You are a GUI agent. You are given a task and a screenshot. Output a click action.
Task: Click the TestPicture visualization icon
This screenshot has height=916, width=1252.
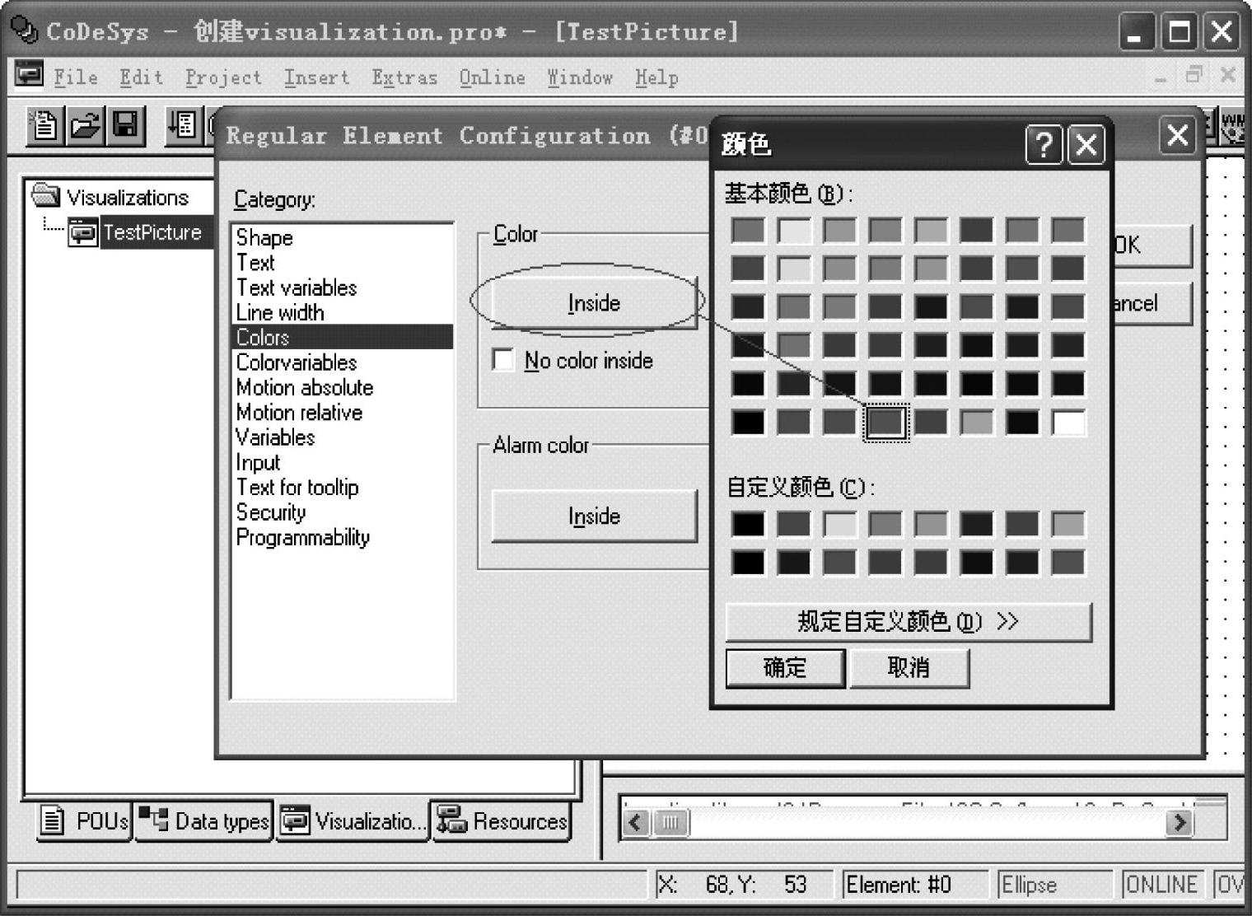82,232
